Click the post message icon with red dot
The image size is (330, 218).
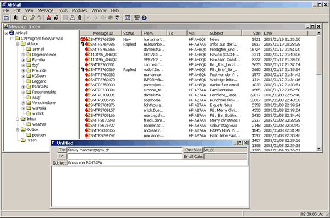(49, 18)
